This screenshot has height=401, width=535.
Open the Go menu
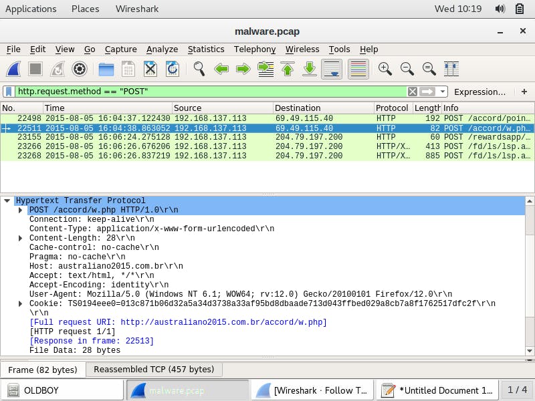click(90, 49)
